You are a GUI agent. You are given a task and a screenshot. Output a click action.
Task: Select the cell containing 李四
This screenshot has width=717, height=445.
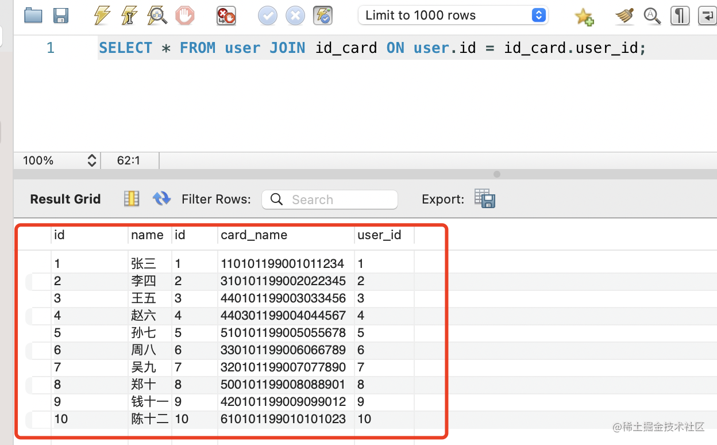149,281
